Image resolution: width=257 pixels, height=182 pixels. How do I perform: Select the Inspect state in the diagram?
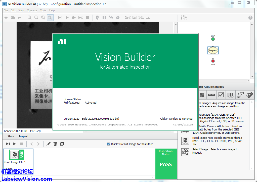tap(213, 51)
